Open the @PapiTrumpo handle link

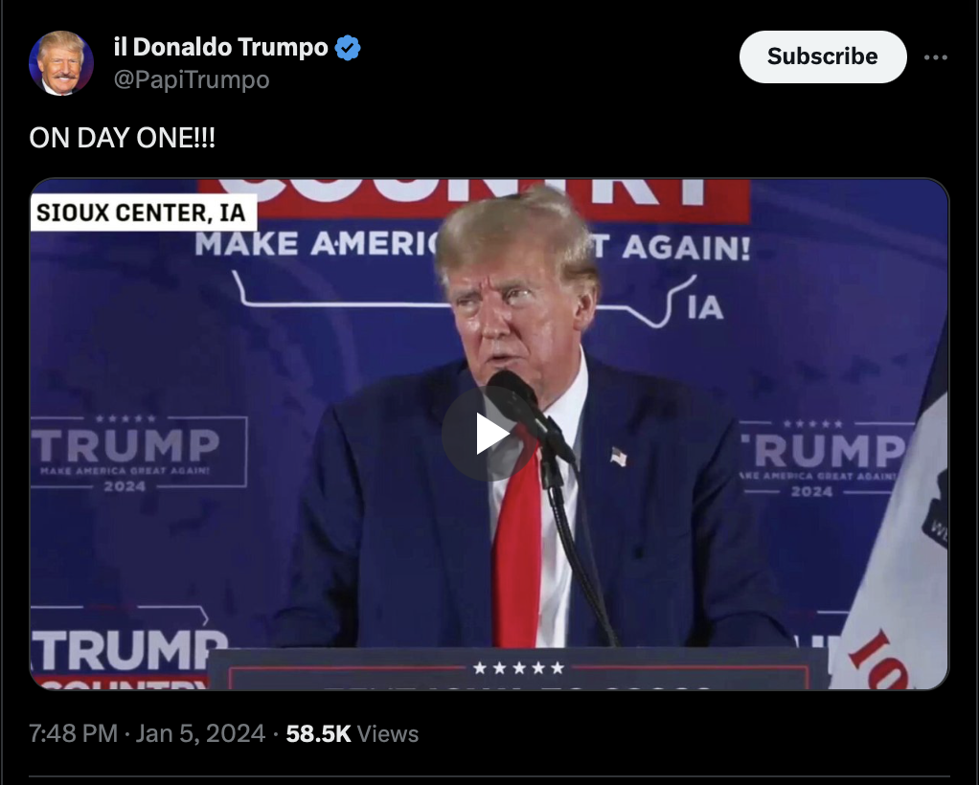tap(191, 79)
